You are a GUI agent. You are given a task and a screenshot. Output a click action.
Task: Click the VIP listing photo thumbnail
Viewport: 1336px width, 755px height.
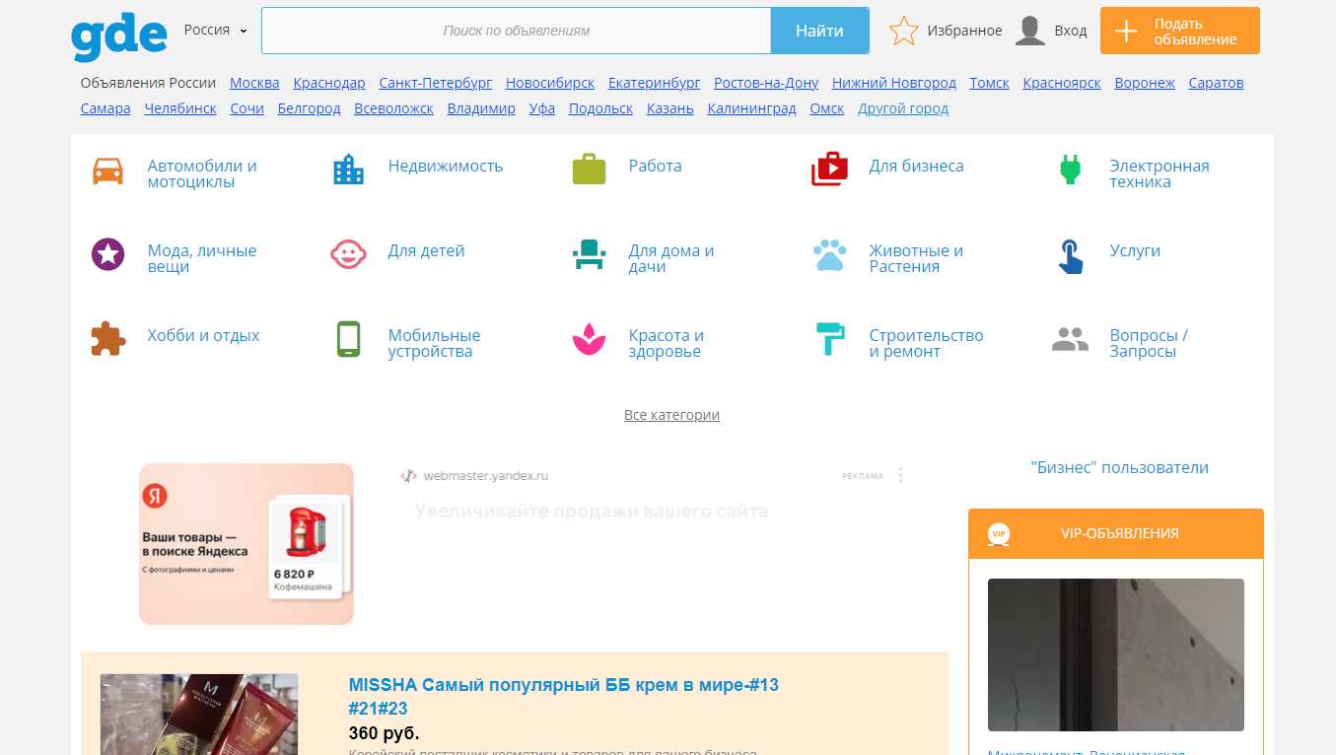[x=1116, y=654]
